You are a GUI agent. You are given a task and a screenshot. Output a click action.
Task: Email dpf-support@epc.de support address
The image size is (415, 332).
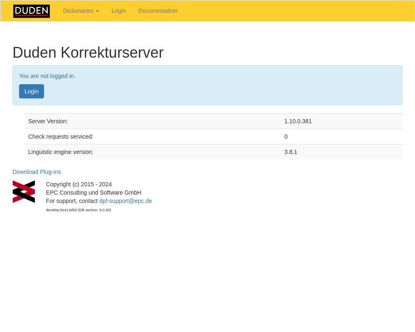click(125, 201)
